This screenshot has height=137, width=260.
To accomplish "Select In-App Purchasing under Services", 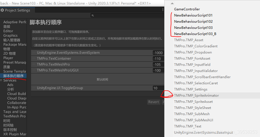I will pyautogui.click(x=17, y=107).
